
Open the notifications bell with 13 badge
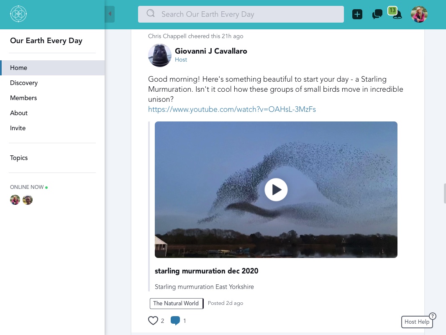coord(395,13)
